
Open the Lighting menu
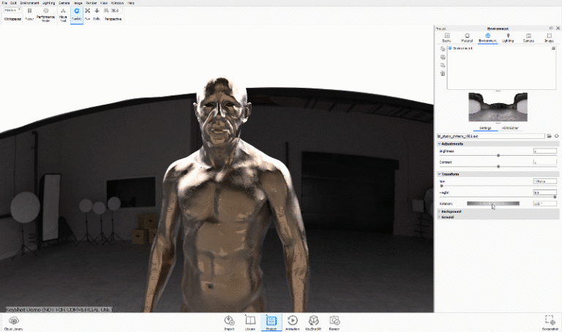49,3
